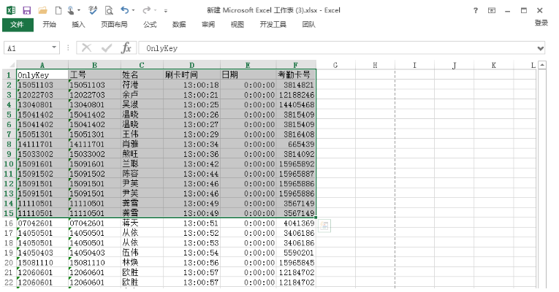The height and width of the screenshot is (292, 559).
Task: Open Excel Help question mark icon
Action: [x=476, y=10]
